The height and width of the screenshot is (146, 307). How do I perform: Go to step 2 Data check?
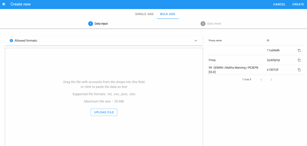(x=211, y=24)
